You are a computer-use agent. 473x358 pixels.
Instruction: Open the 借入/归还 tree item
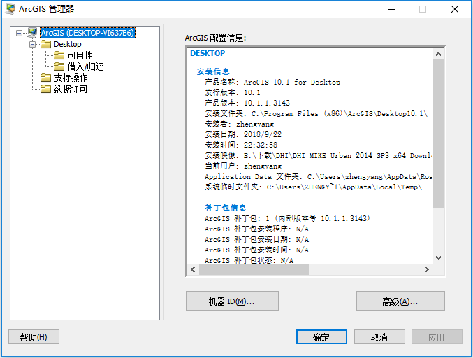(x=86, y=66)
